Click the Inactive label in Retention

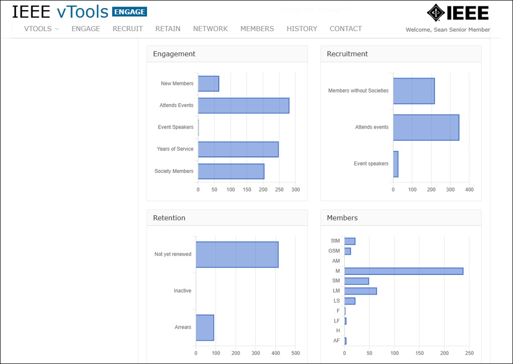183,291
